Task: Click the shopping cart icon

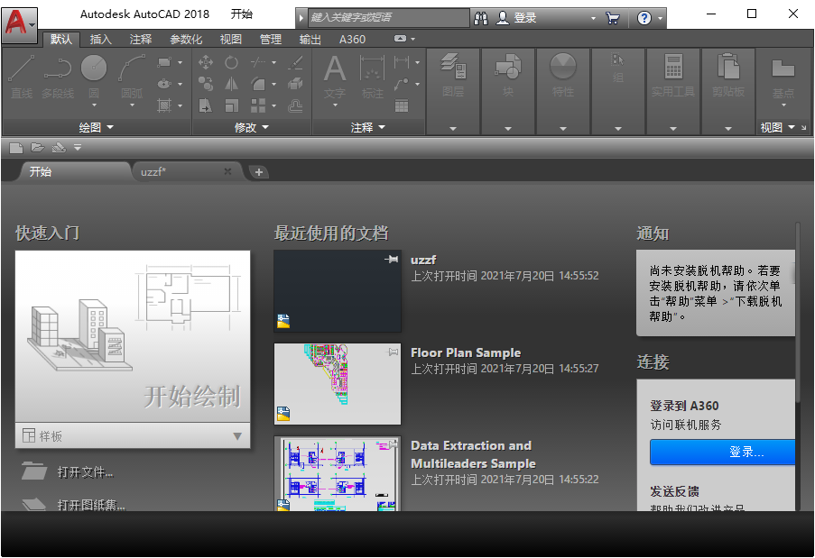Action: pyautogui.click(x=613, y=18)
